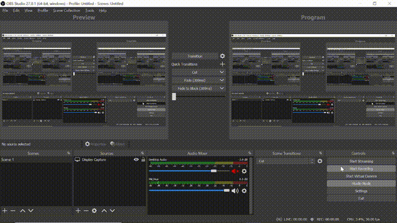Toggle Studio Mode button
Screen dimensions: 397x223
[x=361, y=183]
